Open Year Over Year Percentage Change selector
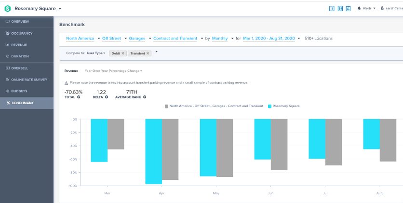 [113, 71]
